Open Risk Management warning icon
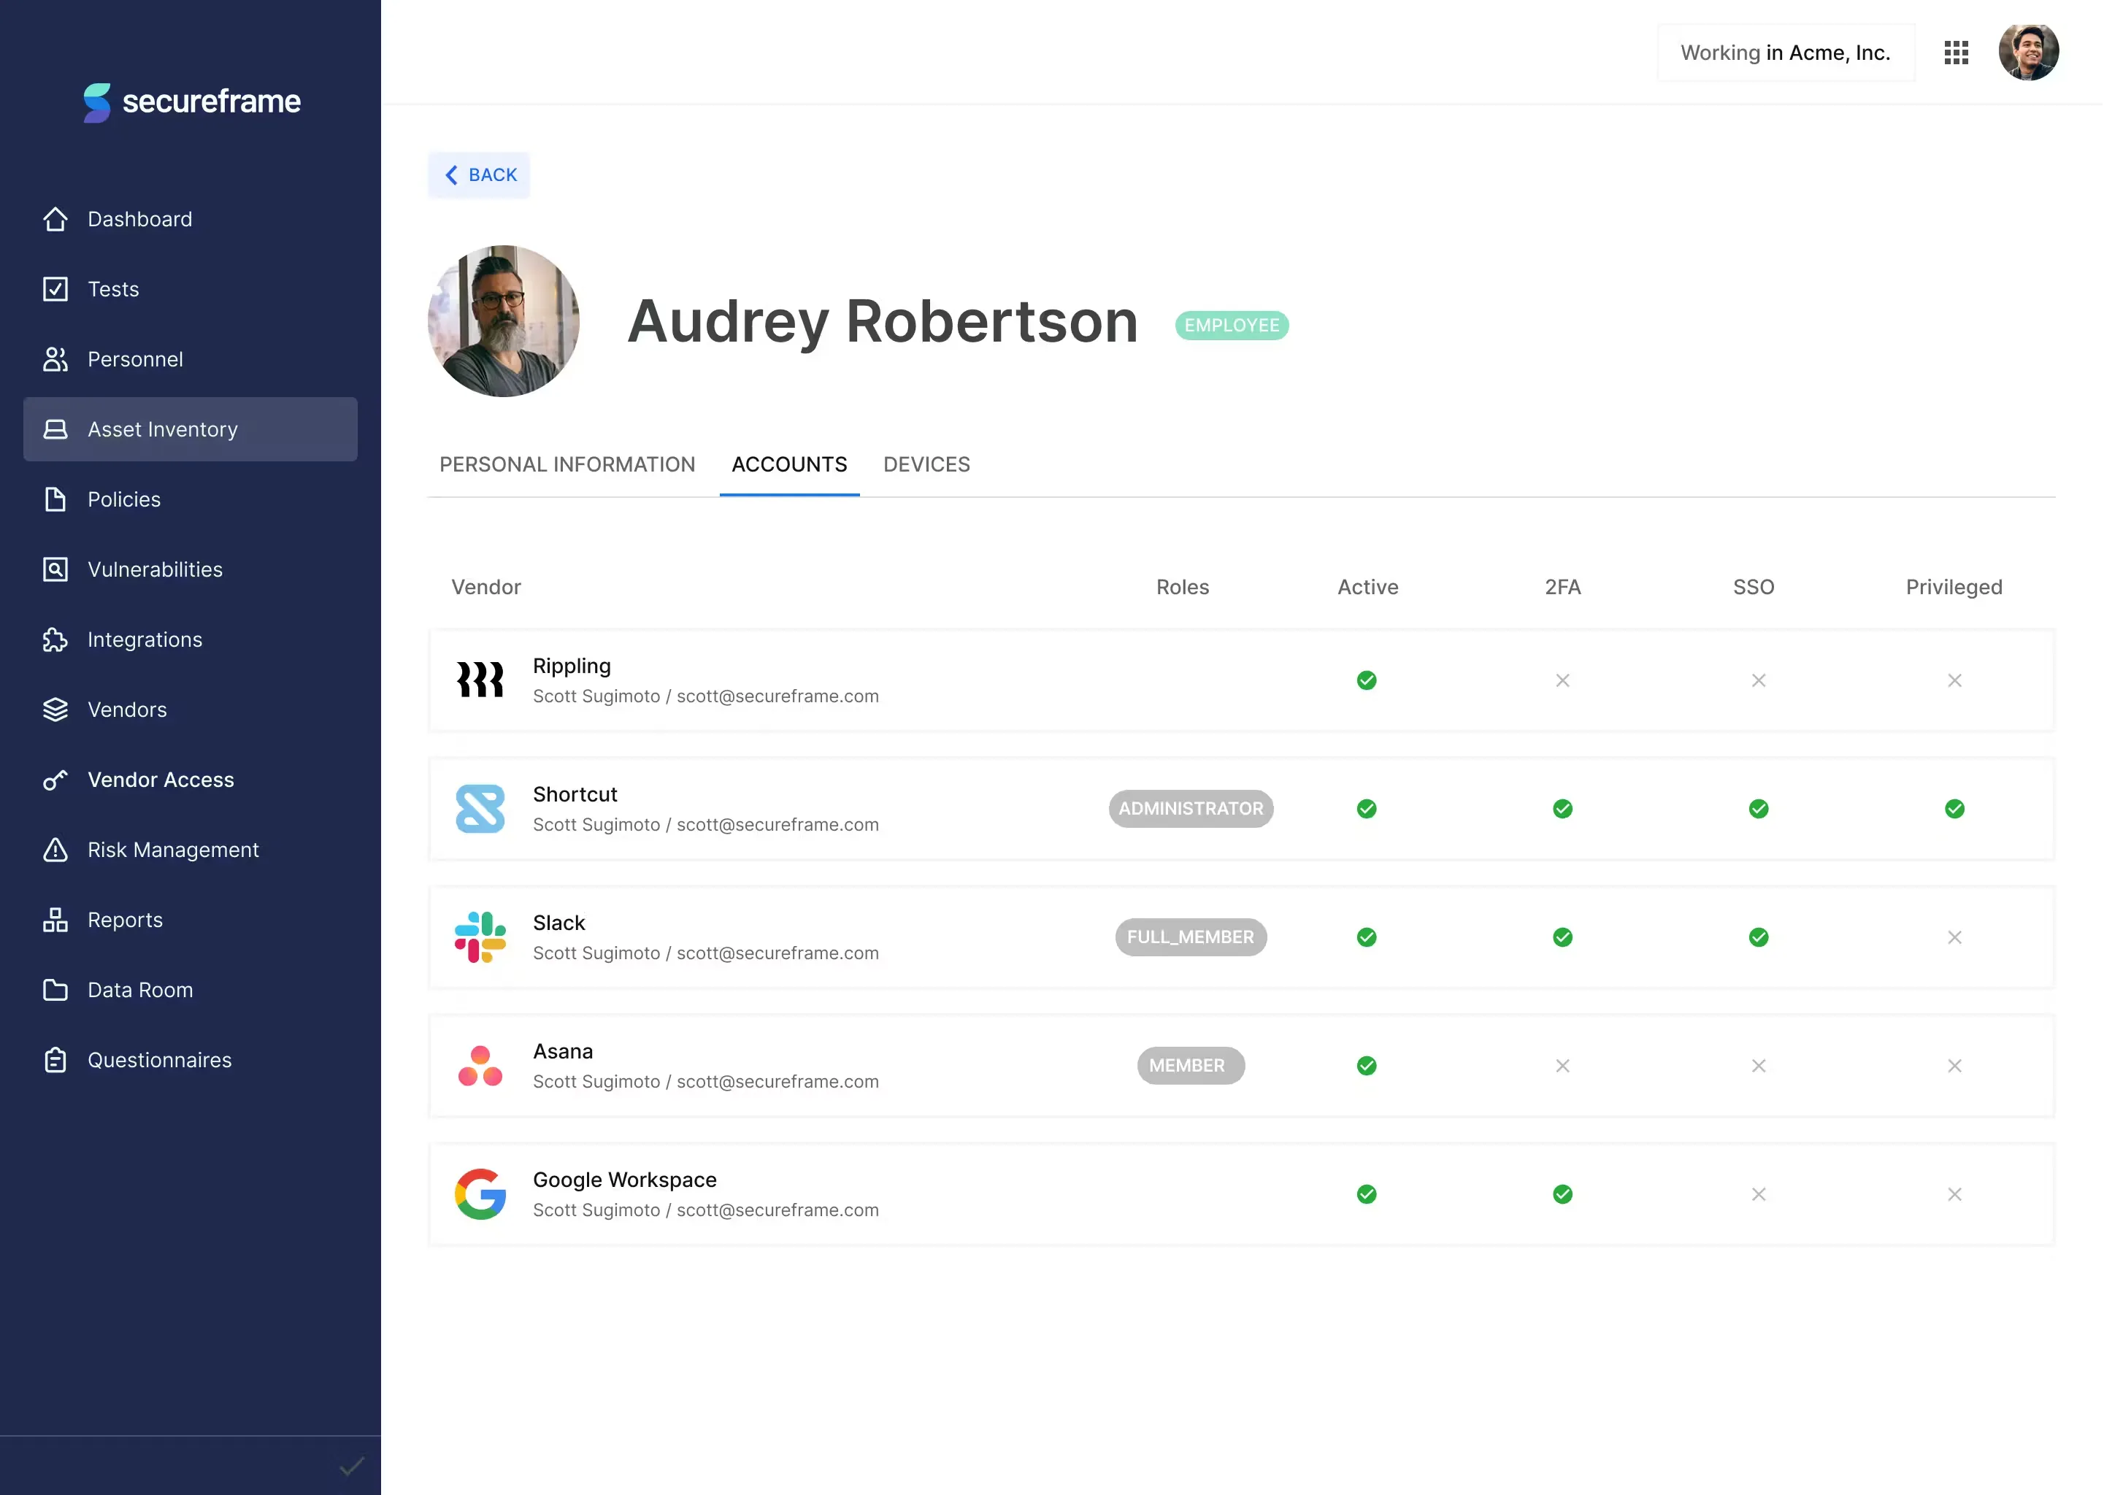This screenshot has width=2123, height=1495. pos(55,850)
